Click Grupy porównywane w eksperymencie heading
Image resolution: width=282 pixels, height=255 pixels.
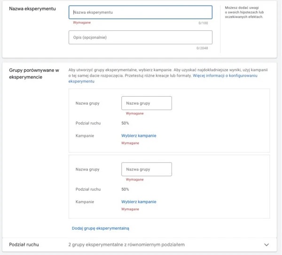pos(34,74)
